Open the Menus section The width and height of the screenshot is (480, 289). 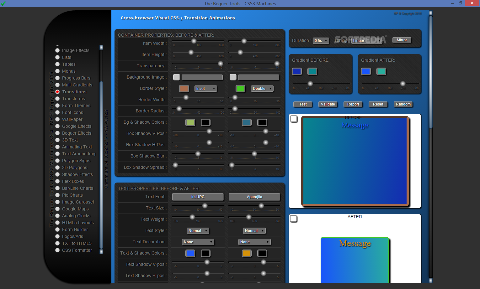(x=69, y=71)
